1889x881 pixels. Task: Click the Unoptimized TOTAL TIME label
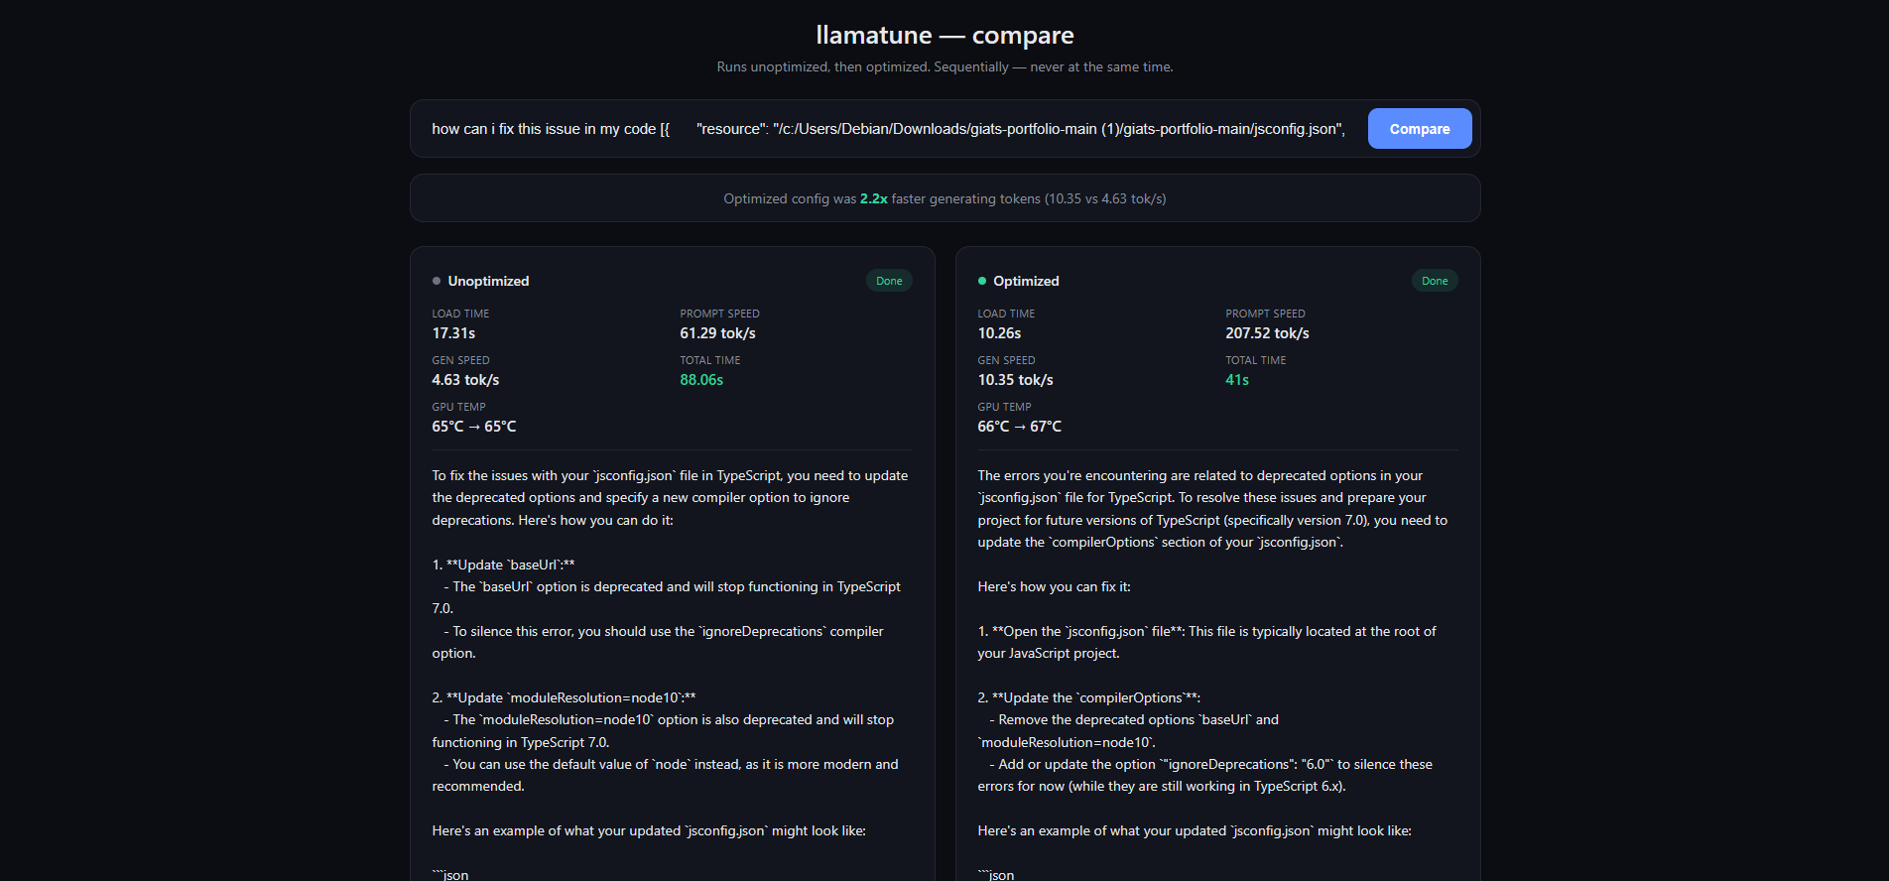pos(709,360)
